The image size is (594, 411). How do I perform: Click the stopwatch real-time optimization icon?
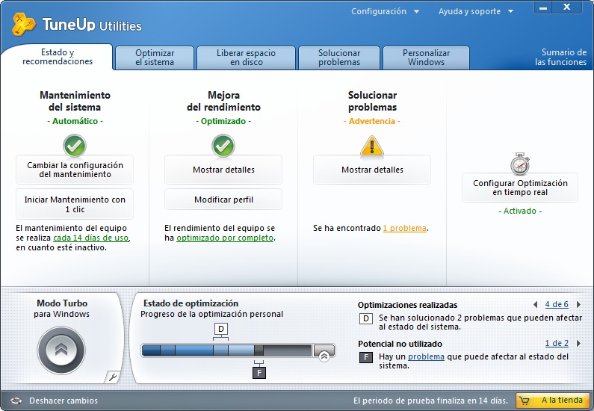click(520, 164)
